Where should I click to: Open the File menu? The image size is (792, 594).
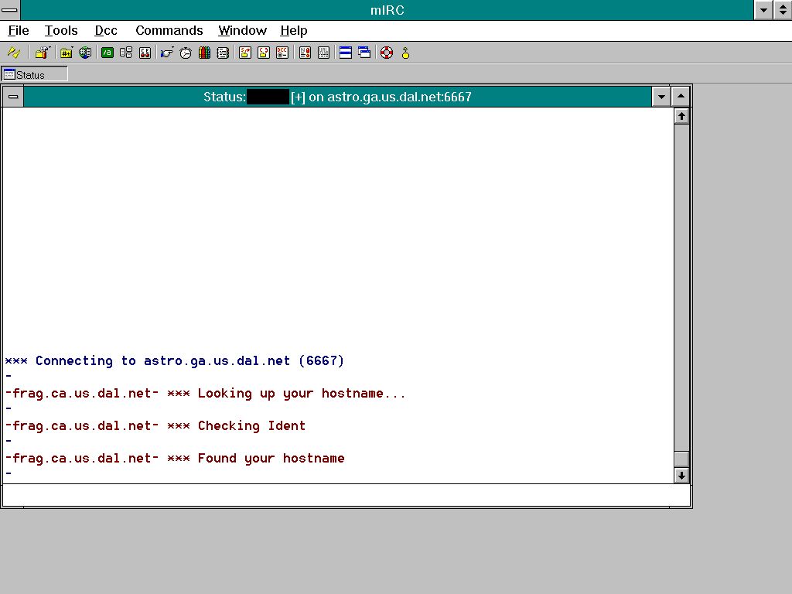(x=19, y=31)
